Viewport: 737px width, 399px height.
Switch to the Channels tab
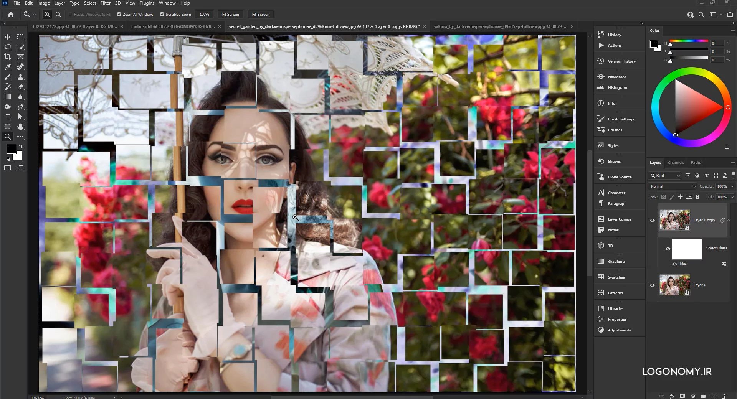point(676,163)
